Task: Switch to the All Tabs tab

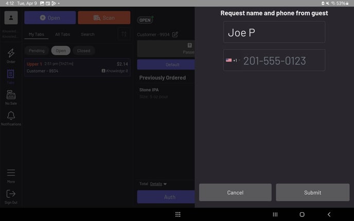Action: [x=62, y=34]
